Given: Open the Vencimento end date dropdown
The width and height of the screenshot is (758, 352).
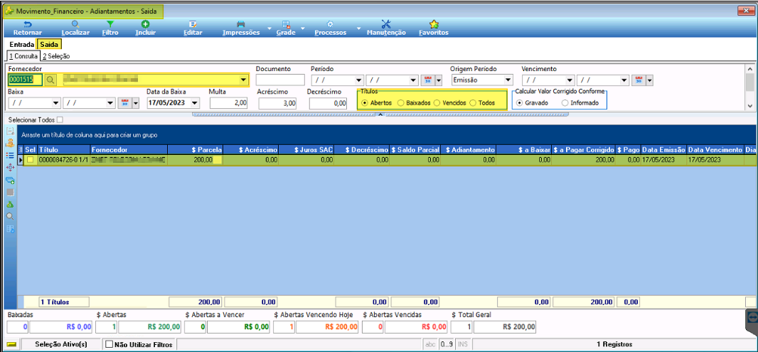Looking at the screenshot, I should click(624, 80).
